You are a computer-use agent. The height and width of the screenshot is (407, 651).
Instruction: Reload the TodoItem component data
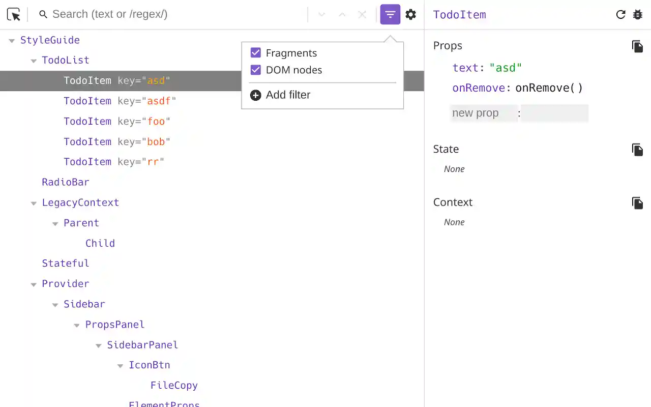pyautogui.click(x=620, y=15)
